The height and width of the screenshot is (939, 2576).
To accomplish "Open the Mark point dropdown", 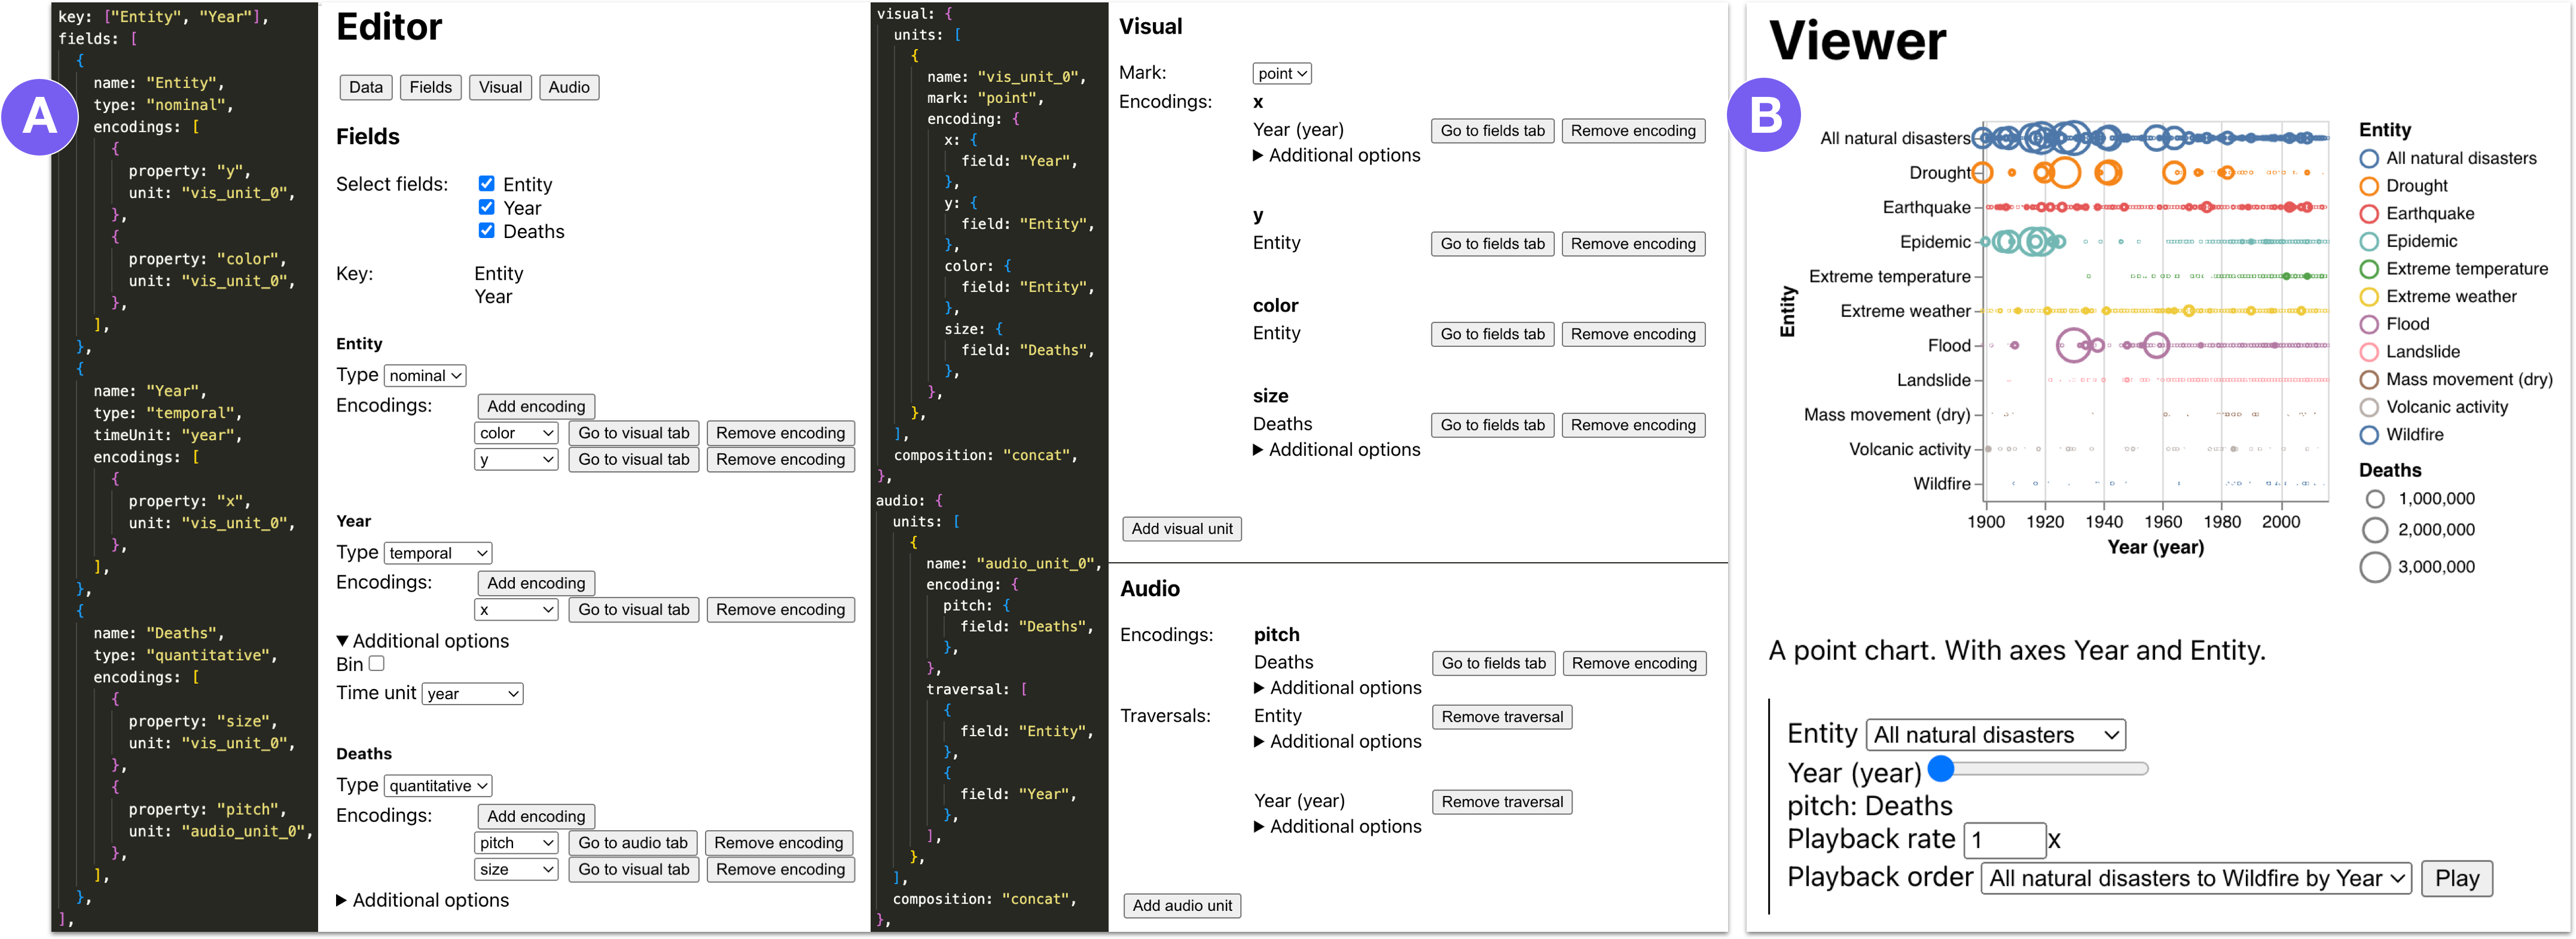I will [x=1281, y=73].
